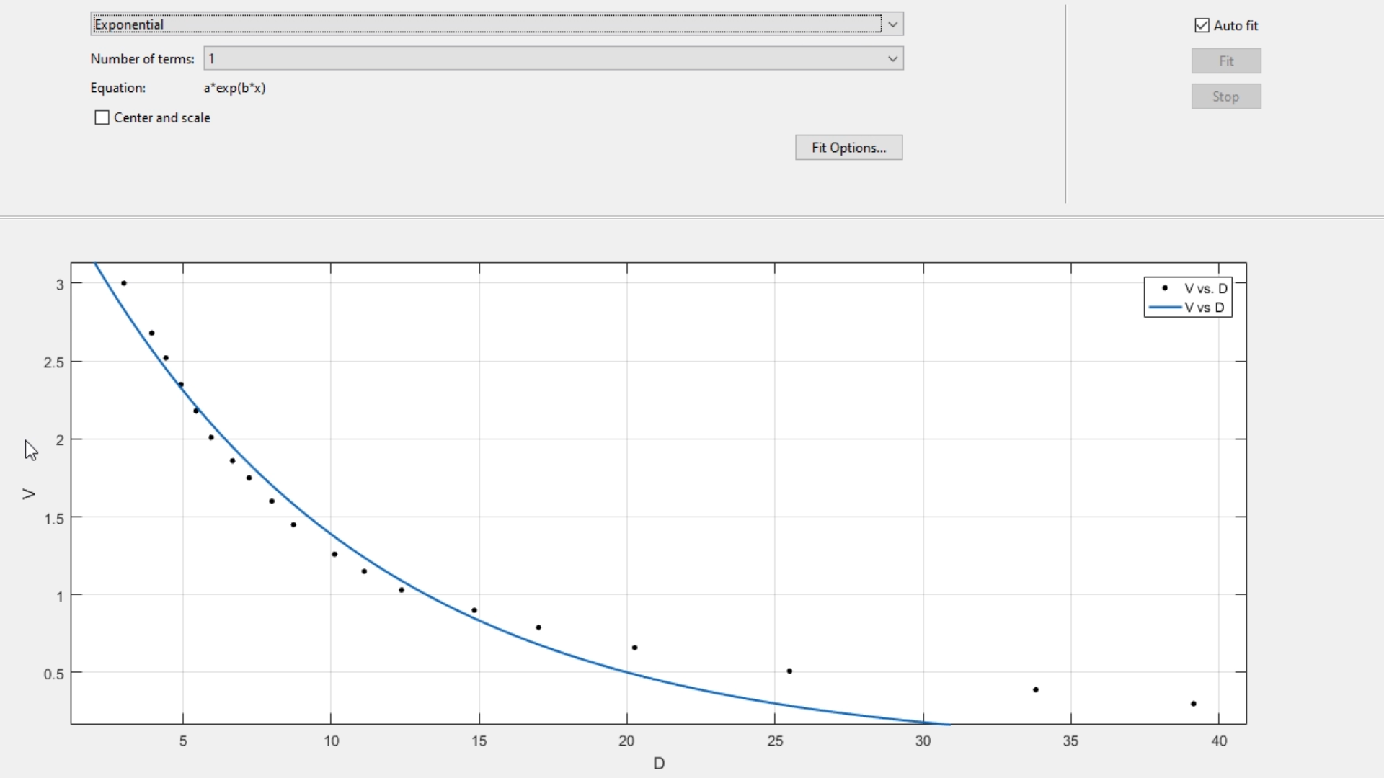
Task: Click the rightmost data point near D equals 40
Action: 1193,704
